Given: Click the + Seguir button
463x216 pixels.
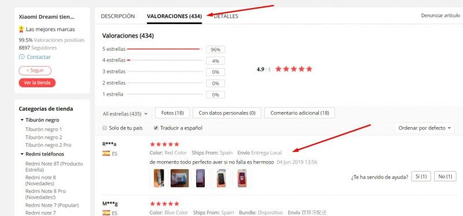Looking at the screenshot, I should (x=35, y=70).
